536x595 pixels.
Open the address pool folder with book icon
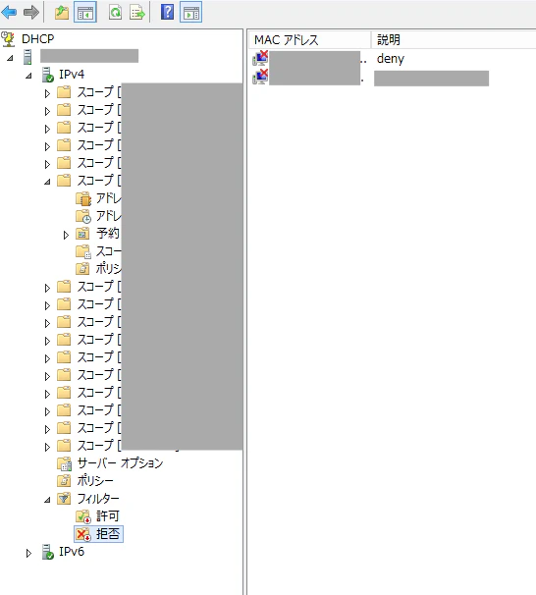[83, 198]
